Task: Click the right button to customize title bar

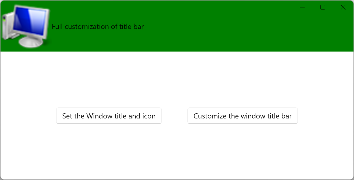Action: [242, 116]
